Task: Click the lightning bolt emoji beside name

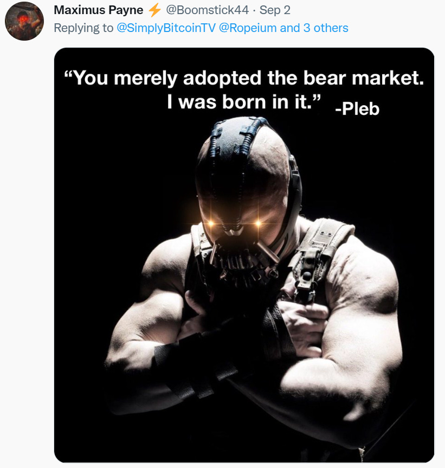Action: (x=154, y=10)
